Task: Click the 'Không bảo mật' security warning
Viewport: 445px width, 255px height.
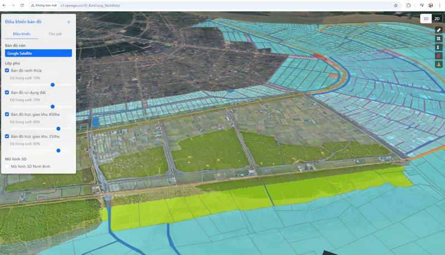Action: coord(44,6)
